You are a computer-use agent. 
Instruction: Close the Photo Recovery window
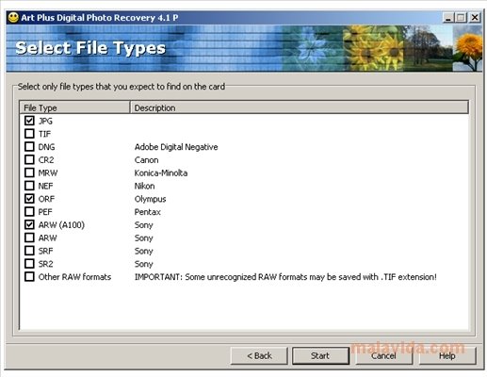pyautogui.click(x=475, y=17)
